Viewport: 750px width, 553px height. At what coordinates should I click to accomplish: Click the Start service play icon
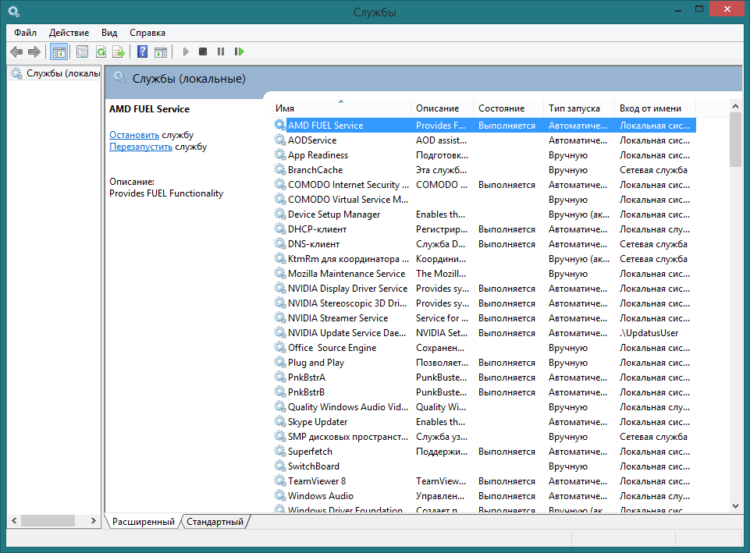tap(186, 51)
